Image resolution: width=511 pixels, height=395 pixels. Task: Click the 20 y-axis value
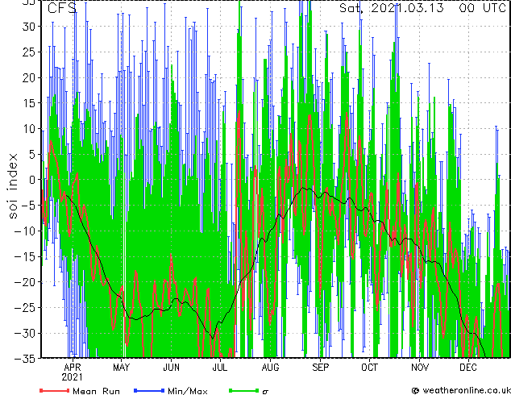[x=29, y=77]
